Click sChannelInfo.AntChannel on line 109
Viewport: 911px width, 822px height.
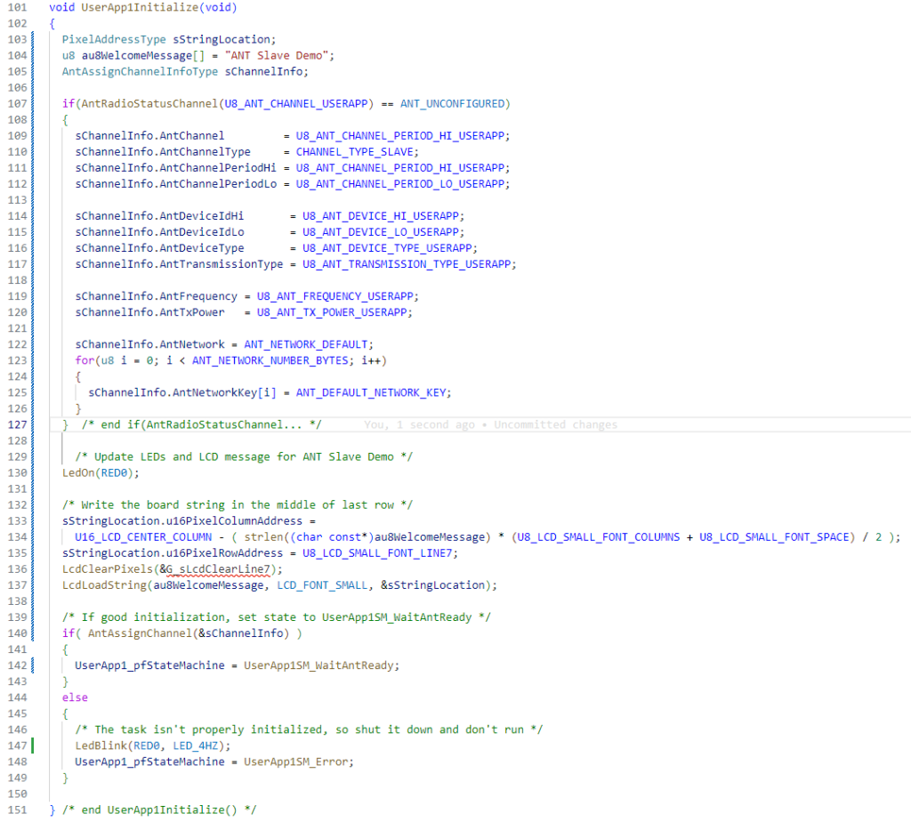coord(149,136)
